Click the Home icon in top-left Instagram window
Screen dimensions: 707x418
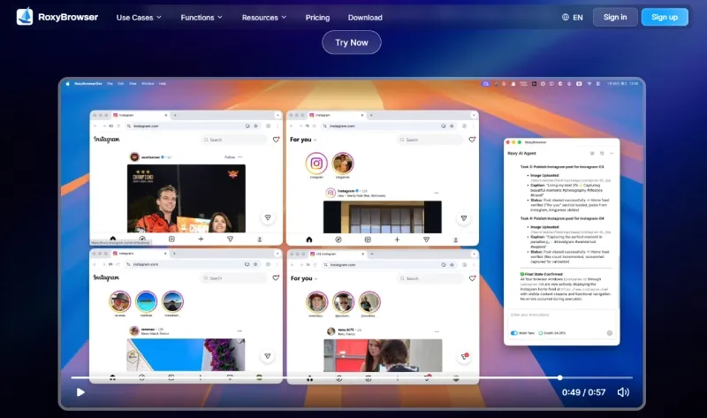click(113, 239)
